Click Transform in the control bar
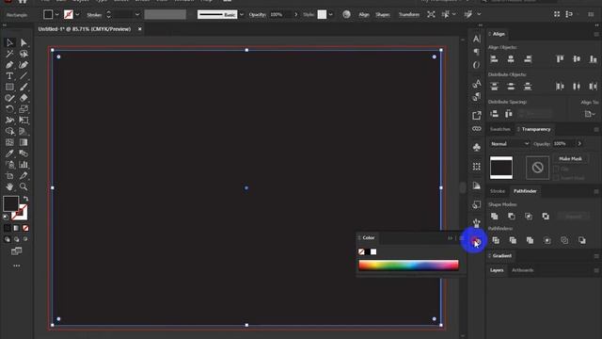 point(408,15)
